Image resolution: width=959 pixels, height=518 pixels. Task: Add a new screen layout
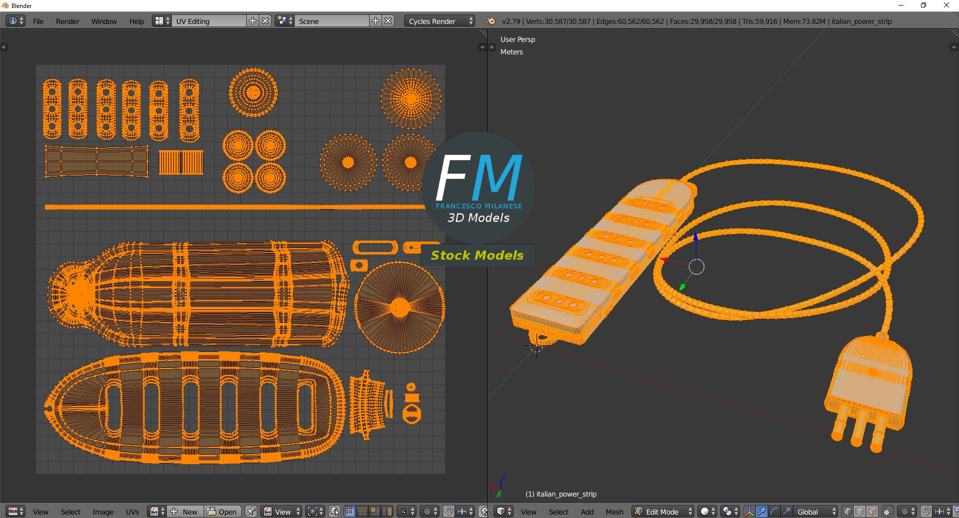(x=253, y=21)
